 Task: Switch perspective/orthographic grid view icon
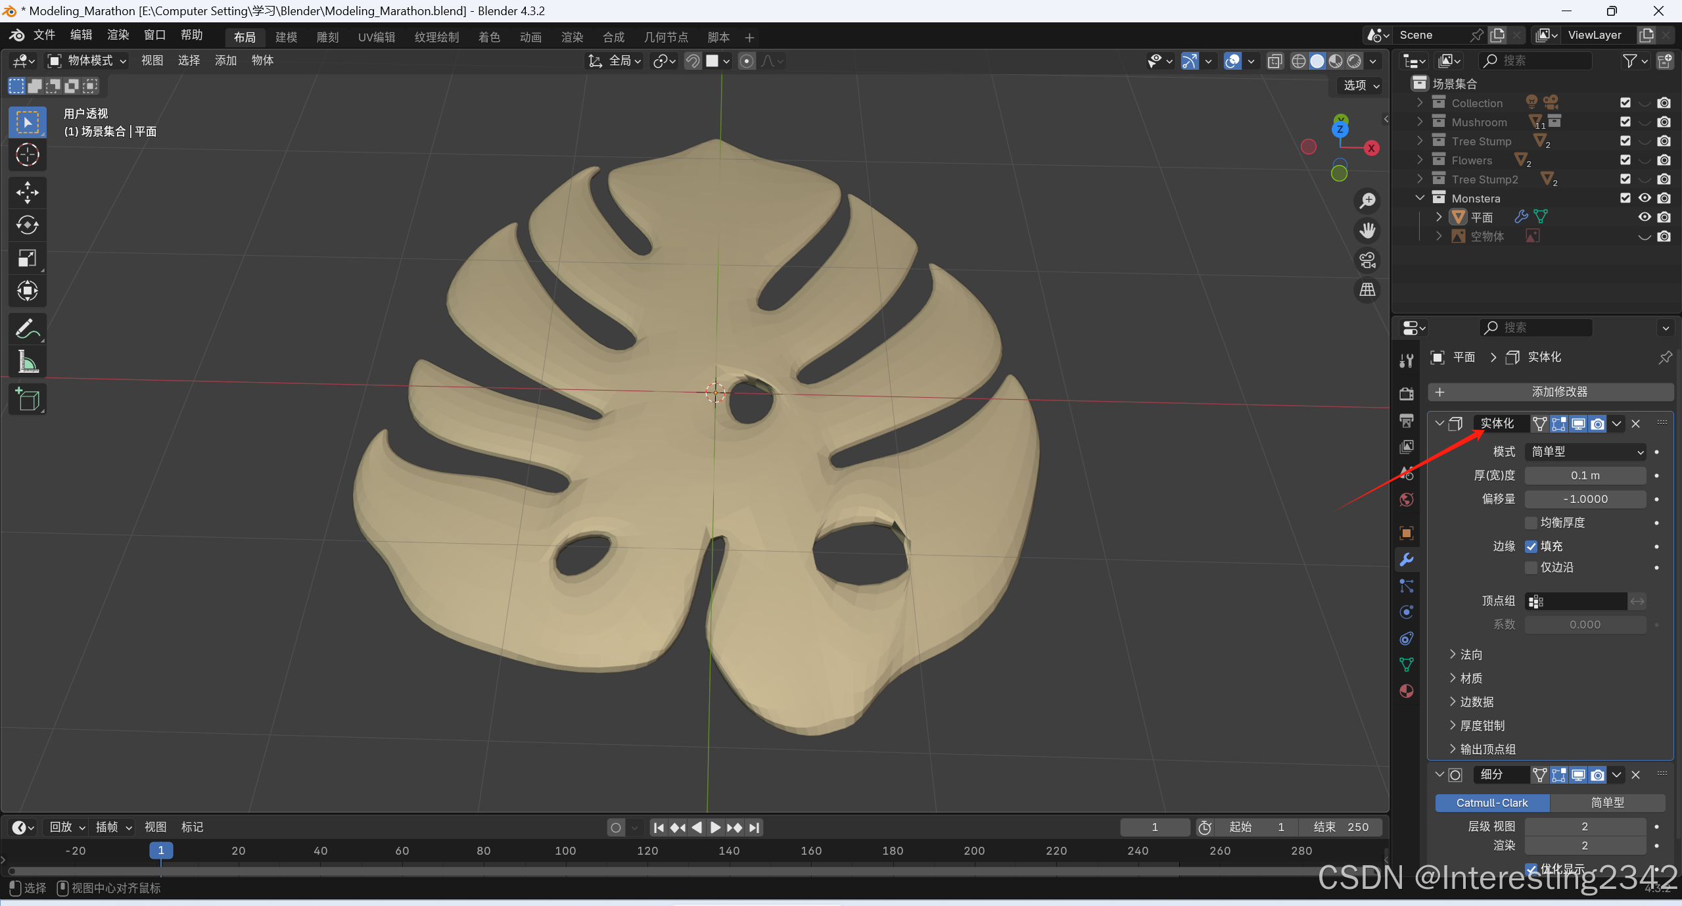1368,290
